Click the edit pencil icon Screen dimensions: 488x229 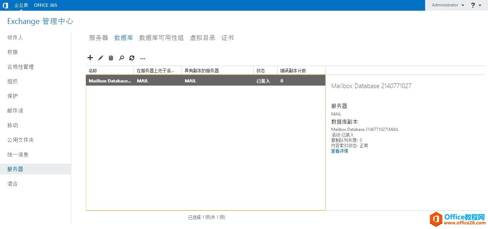pos(101,58)
